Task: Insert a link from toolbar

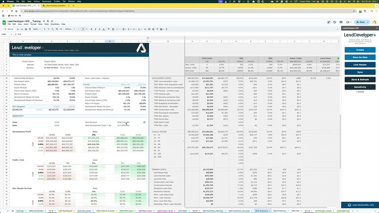Action: [145, 29]
